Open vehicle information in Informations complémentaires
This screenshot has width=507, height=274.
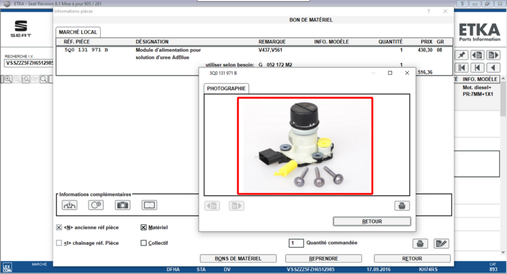tap(70, 205)
